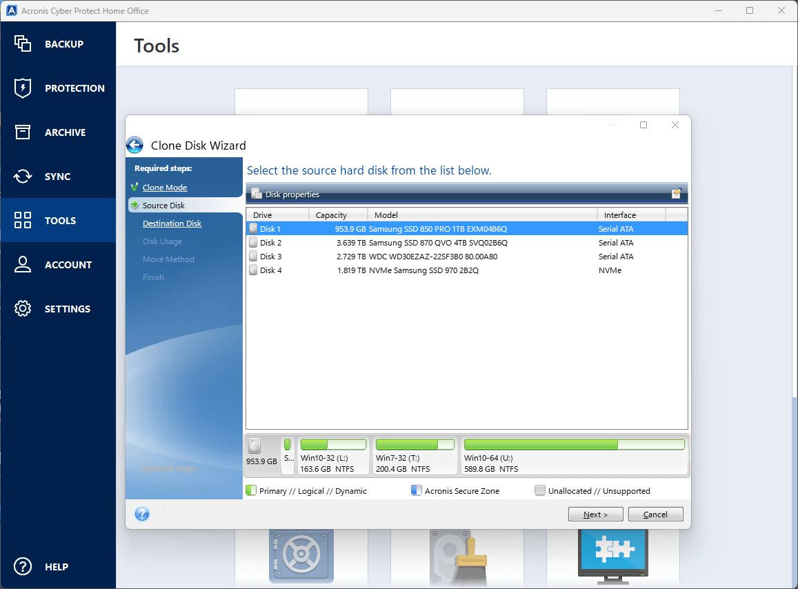Click the properties icon on the Disk properties bar
Viewport: 798px width, 589px height.
[677, 194]
